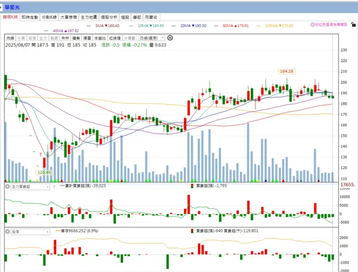Image resolution: width=358 pixels, height=272 pixels.
Task: Switch to the 籌碼K線 tab
Action: [10, 17]
